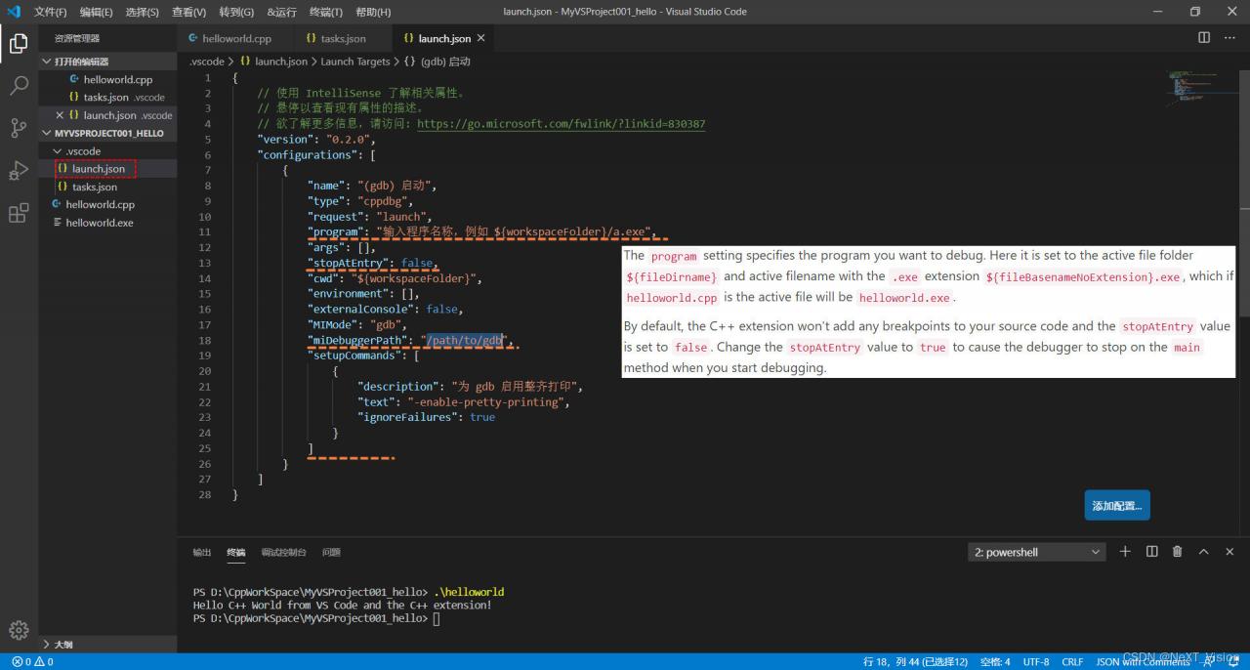Collapse the 打开的编辑器 section
This screenshot has width=1250, height=670.
(x=108, y=62)
